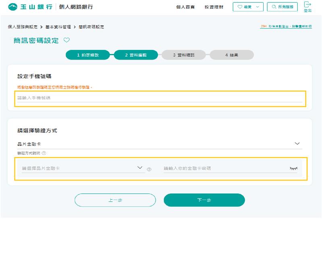Screen dimensions: 322x261
Task: Expand the 晶片金融卡 verification method dropdown
Action: [159, 144]
